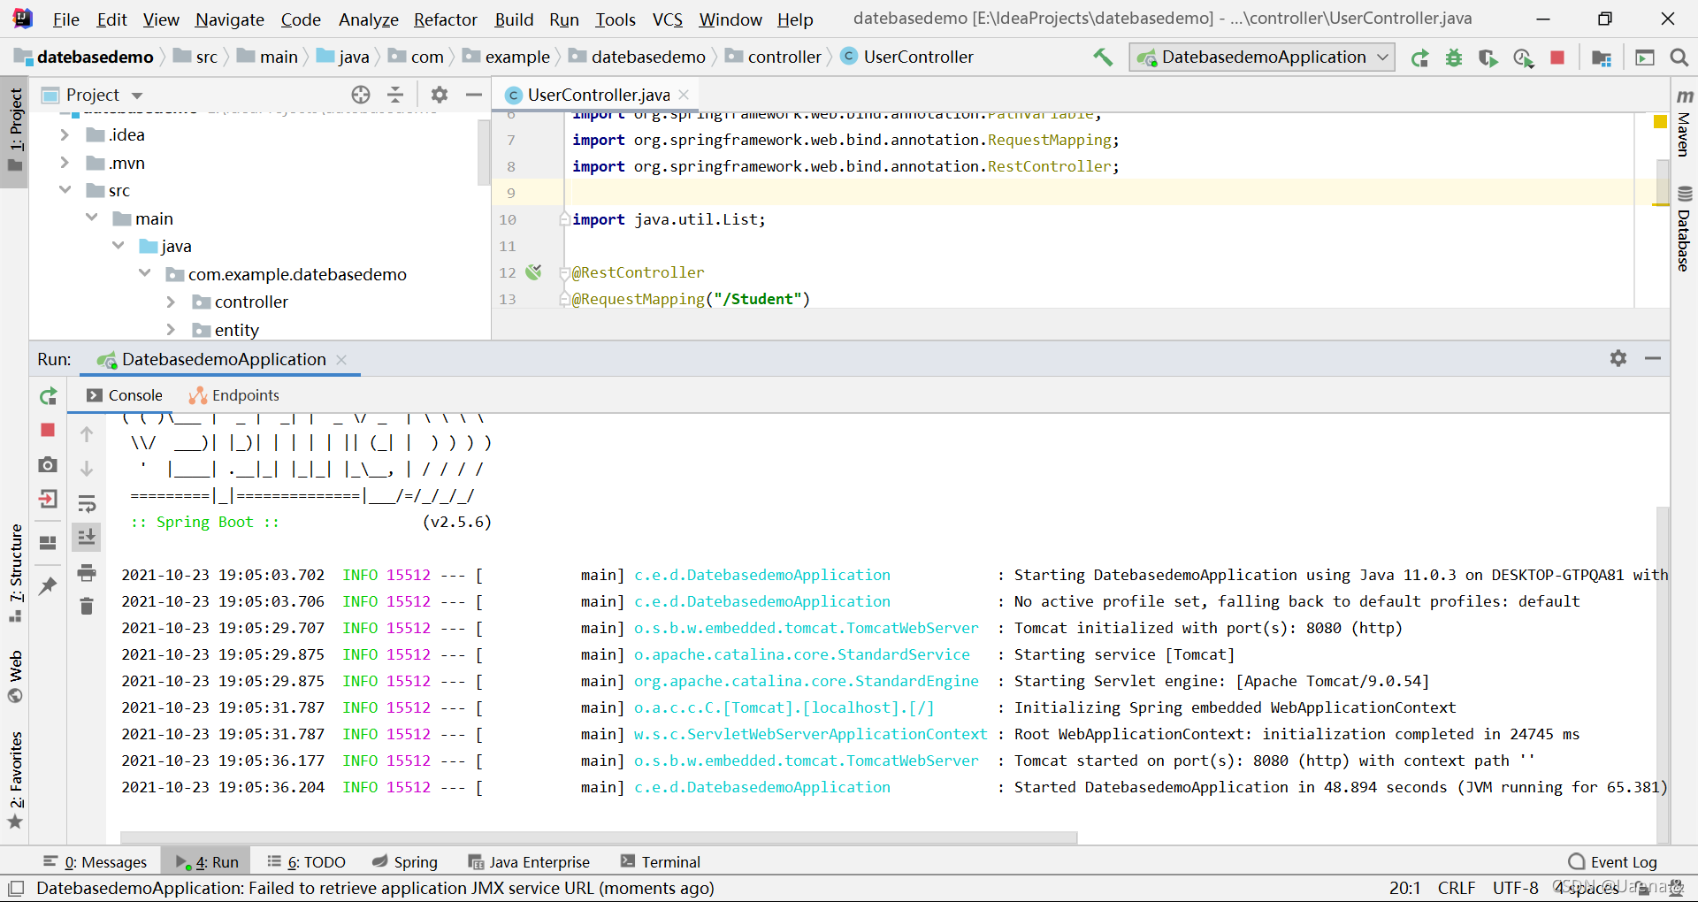Screen dimensions: 1698x902
Task: Restore layout icon in Run sidebar
Action: point(48,542)
